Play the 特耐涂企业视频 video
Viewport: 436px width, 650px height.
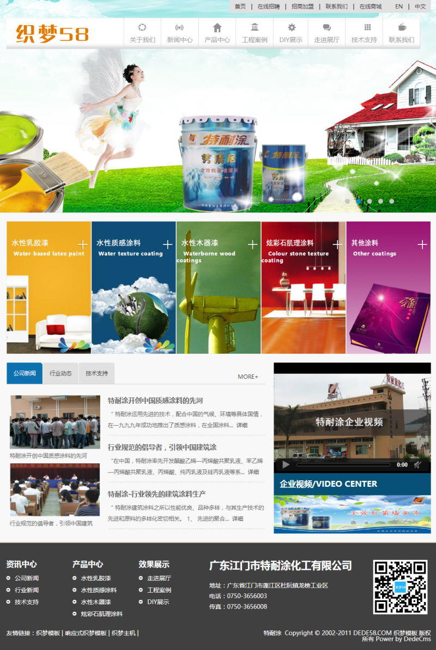[286, 464]
